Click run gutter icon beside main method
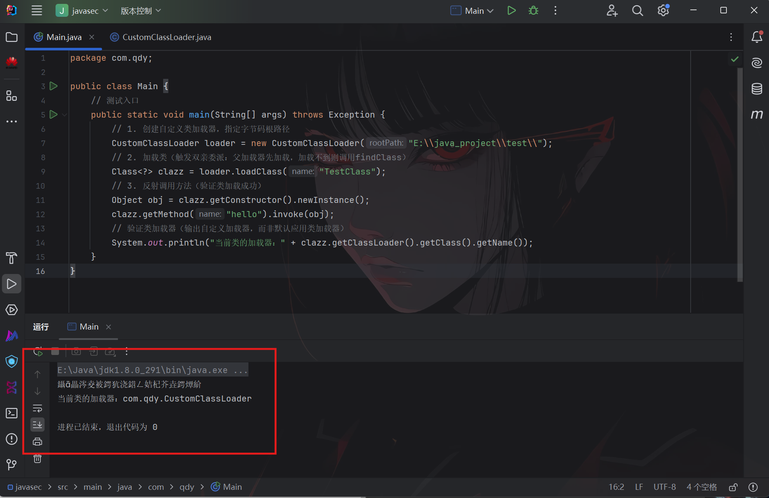This screenshot has width=769, height=498. pyautogui.click(x=54, y=115)
